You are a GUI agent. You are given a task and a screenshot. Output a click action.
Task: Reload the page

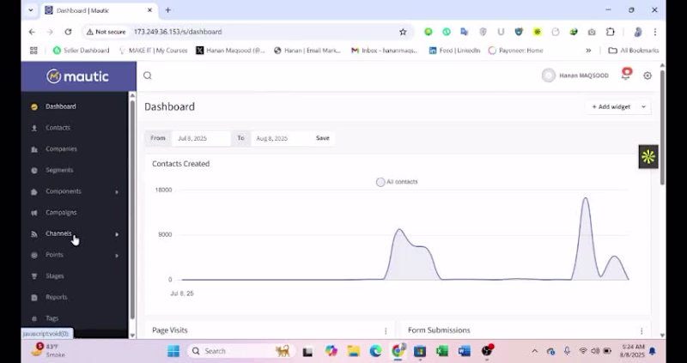coord(68,32)
